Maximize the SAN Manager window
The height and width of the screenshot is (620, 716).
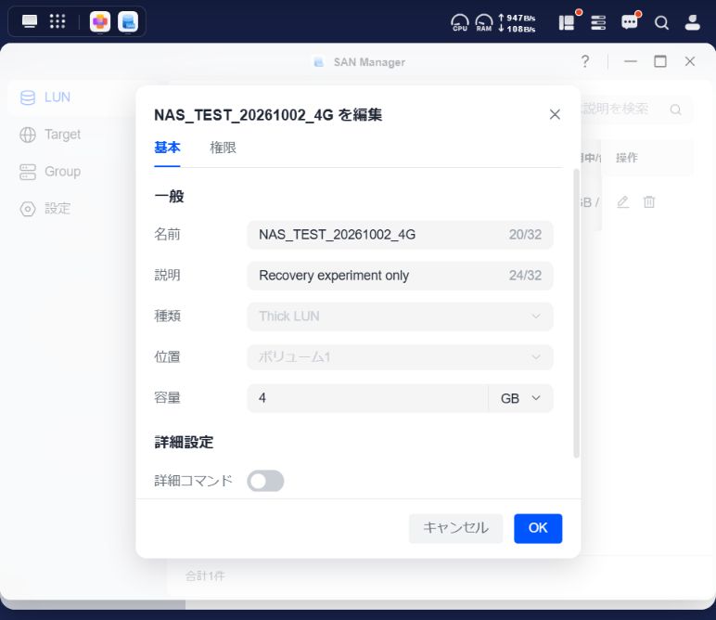click(x=660, y=61)
